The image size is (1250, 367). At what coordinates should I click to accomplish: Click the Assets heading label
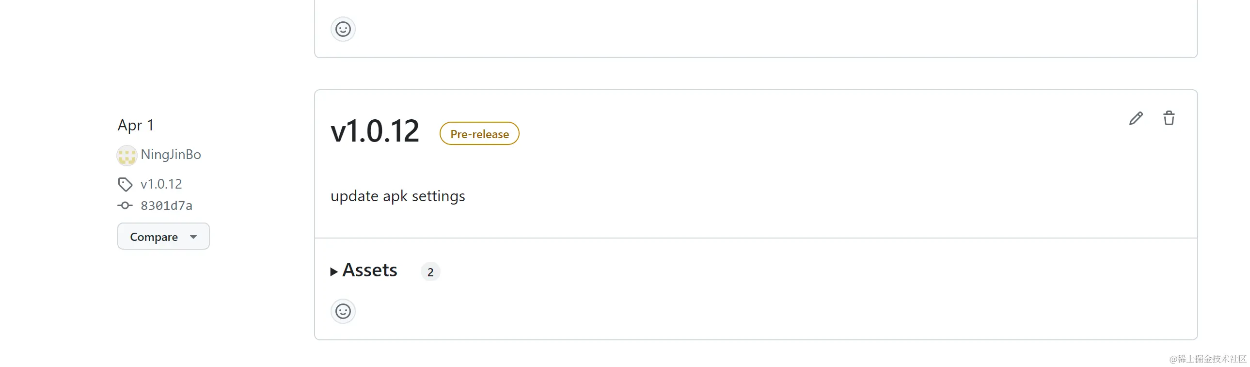(x=370, y=270)
